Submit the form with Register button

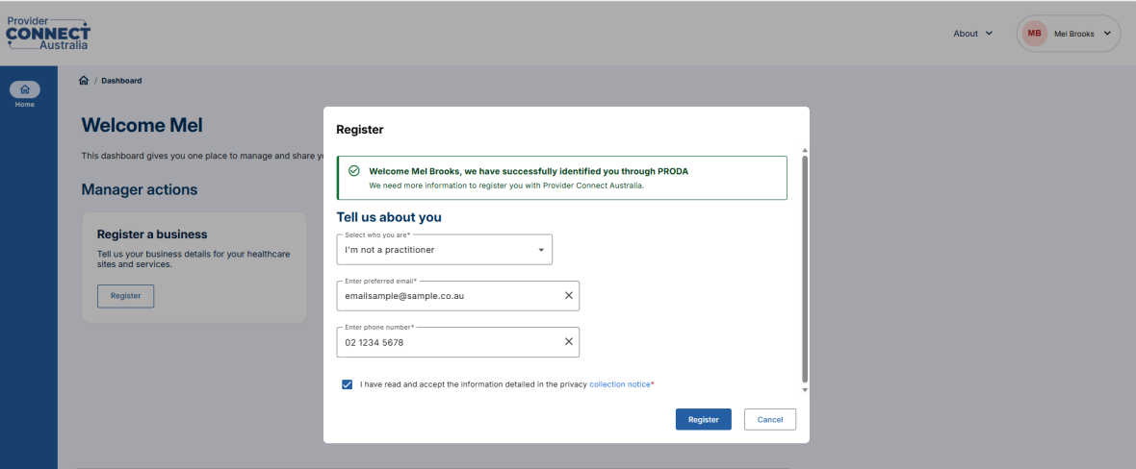coord(703,420)
